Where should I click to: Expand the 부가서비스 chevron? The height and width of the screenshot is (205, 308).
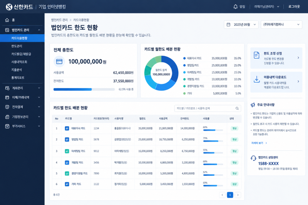[39, 126]
